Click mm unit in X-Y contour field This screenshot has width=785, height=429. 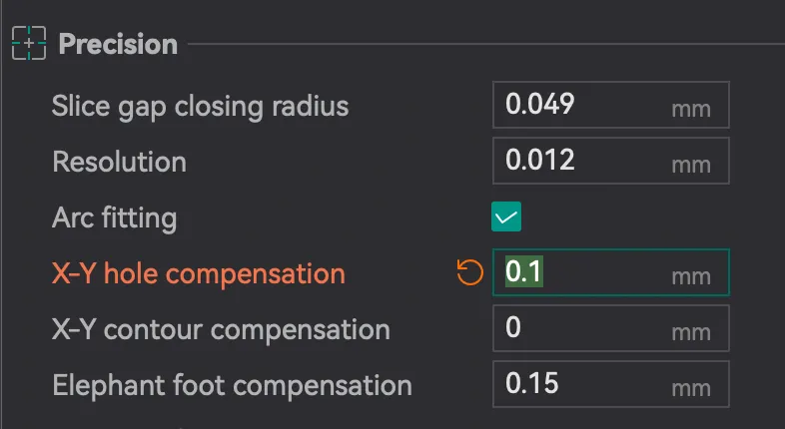691,333
